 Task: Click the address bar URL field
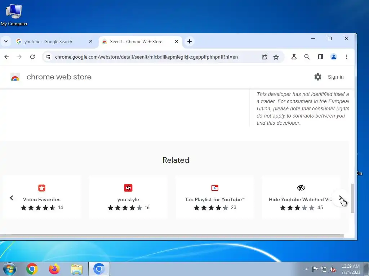pos(146,57)
